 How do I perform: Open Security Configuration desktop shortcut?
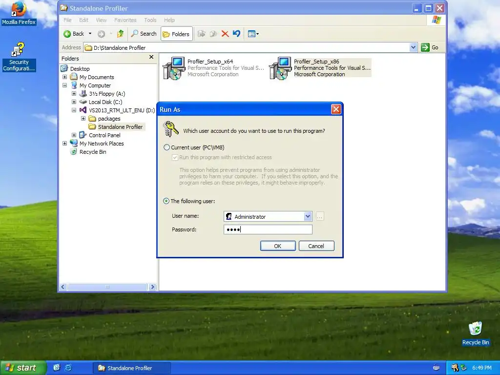click(19, 57)
